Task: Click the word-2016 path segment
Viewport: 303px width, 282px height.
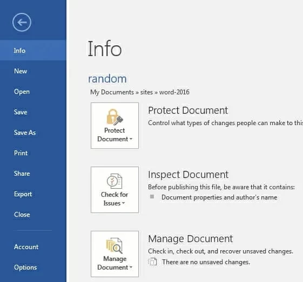Action: point(174,92)
